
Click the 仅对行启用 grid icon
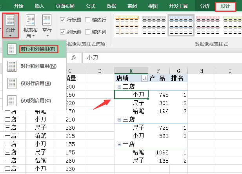pos(12,83)
